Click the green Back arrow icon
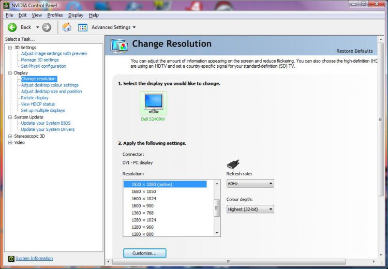 [x=12, y=27]
